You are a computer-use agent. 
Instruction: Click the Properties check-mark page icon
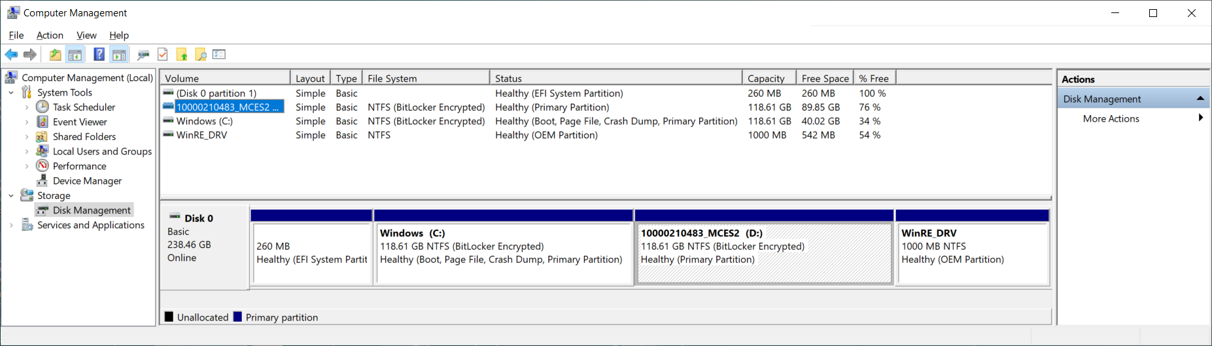(163, 54)
